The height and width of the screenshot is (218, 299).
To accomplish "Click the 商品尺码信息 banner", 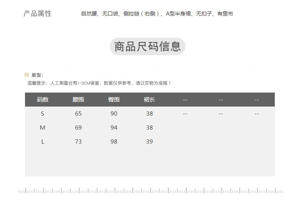I will click(148, 46).
